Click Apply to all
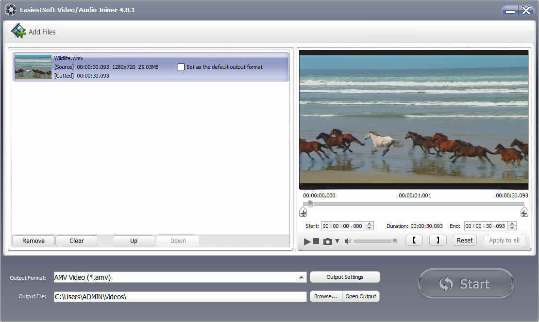The image size is (539, 322). 504,240
